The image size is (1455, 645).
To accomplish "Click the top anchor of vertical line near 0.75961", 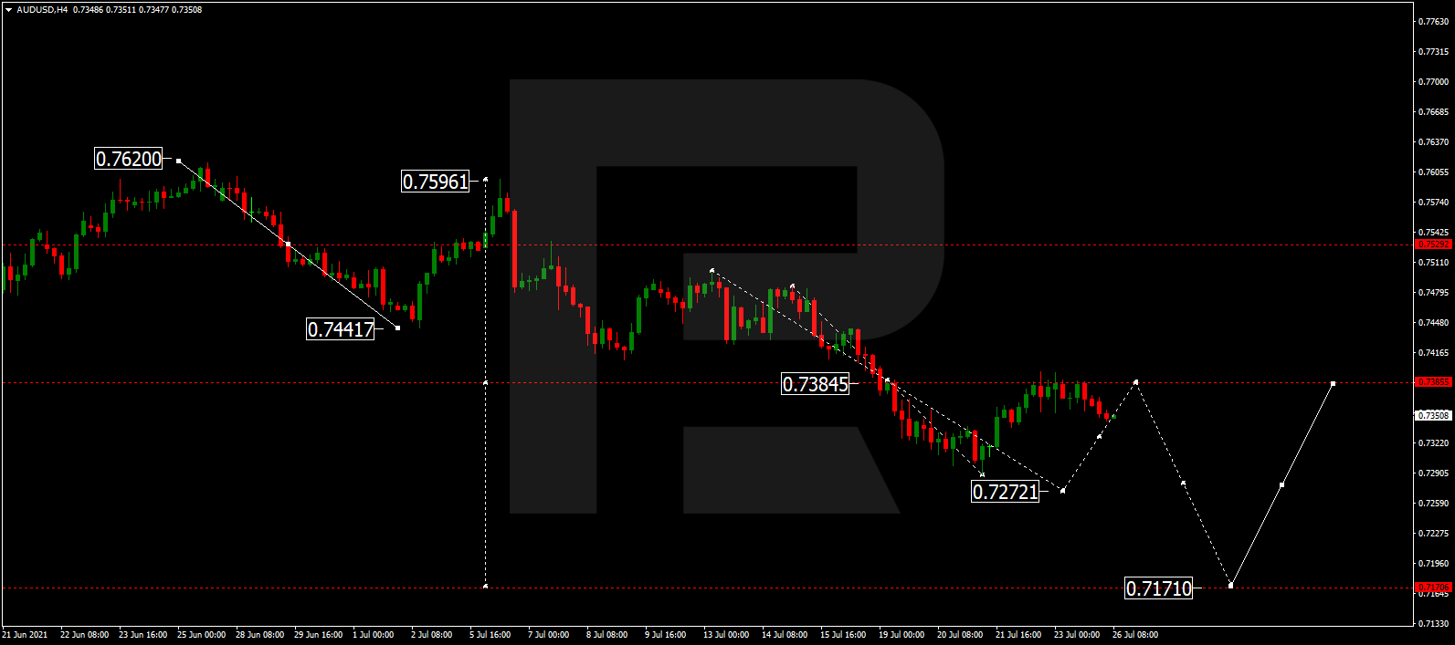I will click(x=485, y=179).
